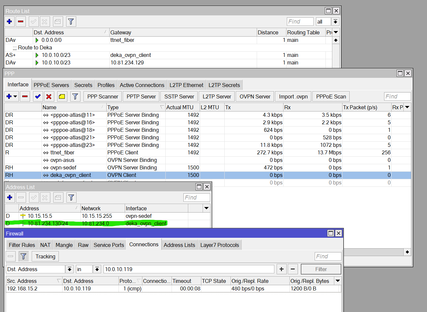This screenshot has height=312, width=427.
Task: Click Import .ovpn button
Action: click(x=293, y=96)
